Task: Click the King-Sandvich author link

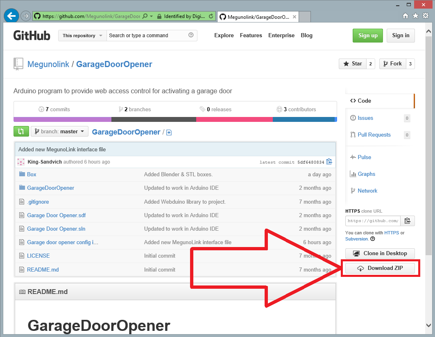Action: point(45,162)
